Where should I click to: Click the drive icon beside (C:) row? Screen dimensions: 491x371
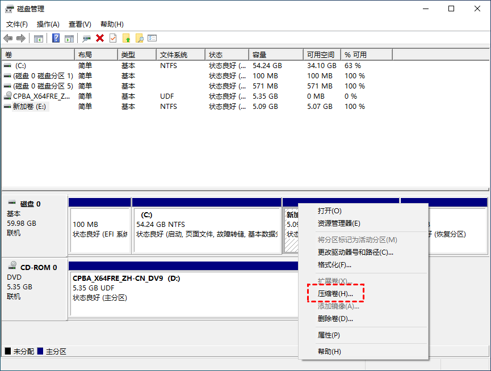click(x=7, y=66)
